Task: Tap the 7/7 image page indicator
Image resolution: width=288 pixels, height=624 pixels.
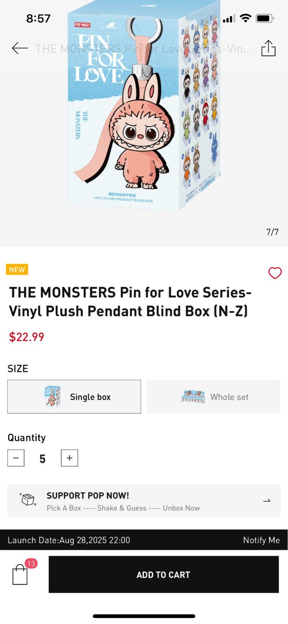Action: click(x=272, y=232)
